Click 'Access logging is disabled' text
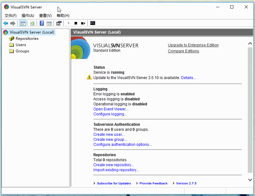The image size is (255, 196). [x=117, y=99]
